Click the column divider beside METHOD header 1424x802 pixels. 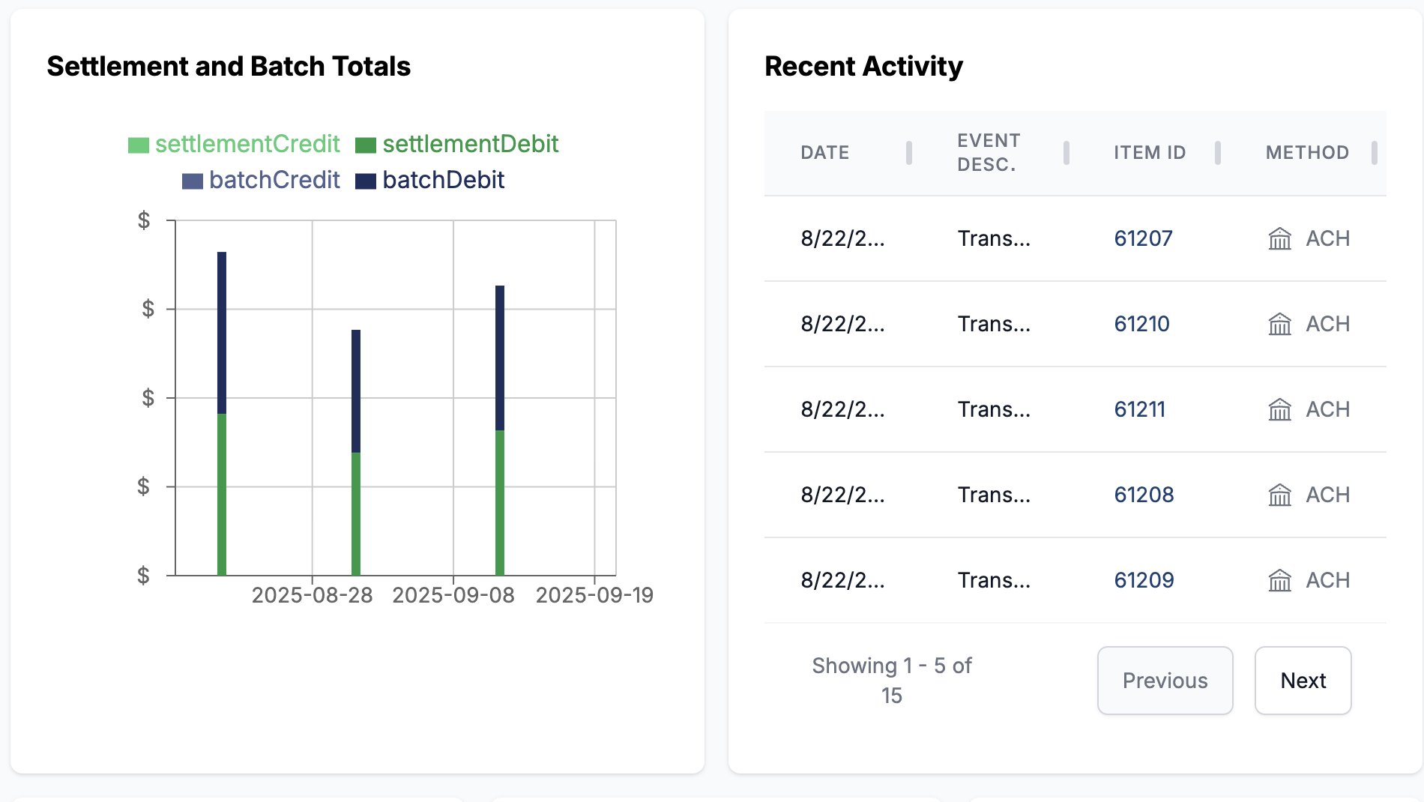1375,152
